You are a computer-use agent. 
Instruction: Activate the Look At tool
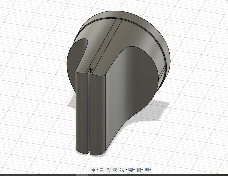pos(102,170)
